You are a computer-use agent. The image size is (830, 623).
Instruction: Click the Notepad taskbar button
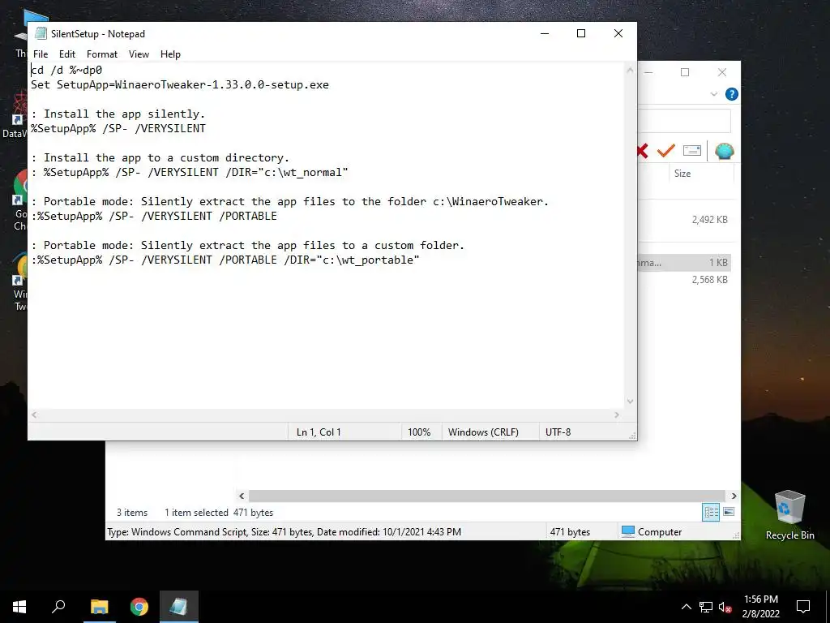179,607
